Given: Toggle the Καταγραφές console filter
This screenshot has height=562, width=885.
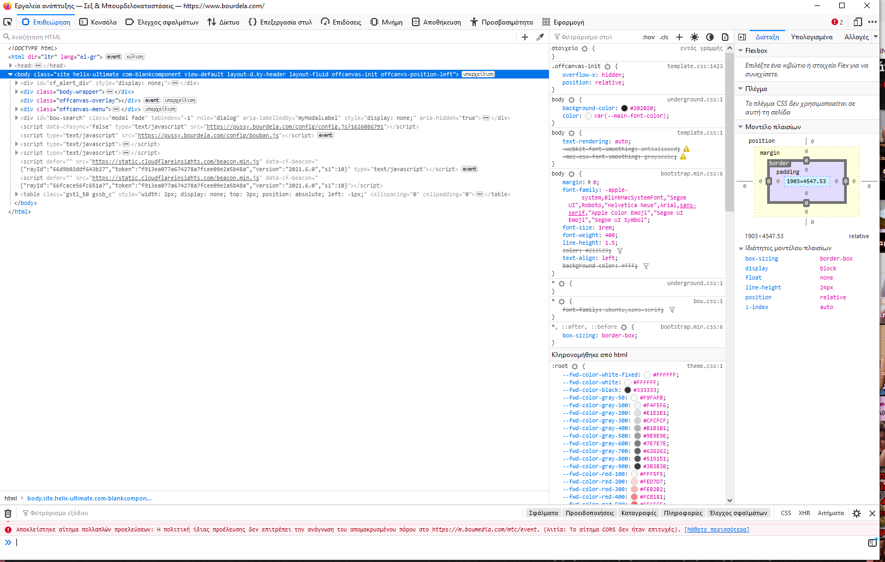Looking at the screenshot, I should pyautogui.click(x=639, y=513).
